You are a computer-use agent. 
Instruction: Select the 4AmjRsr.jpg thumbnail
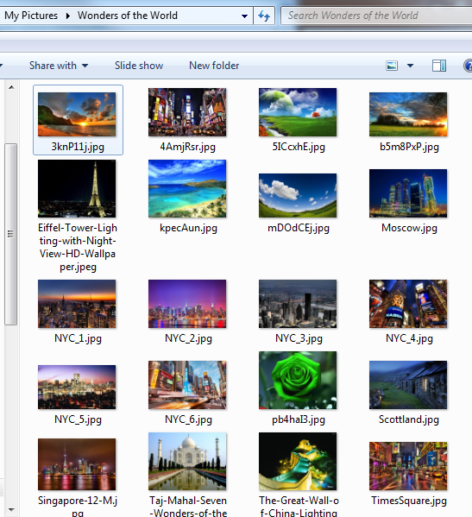[x=187, y=112]
